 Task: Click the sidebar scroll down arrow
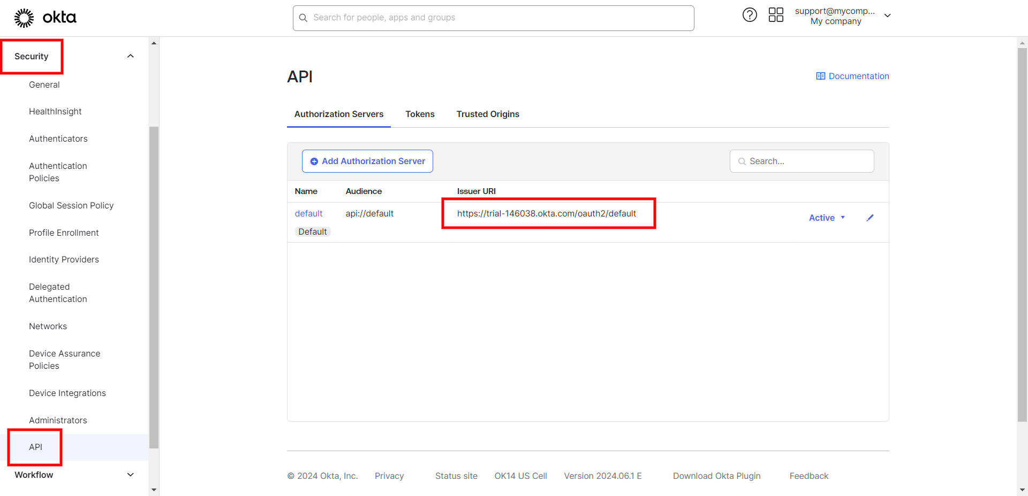pyautogui.click(x=154, y=489)
